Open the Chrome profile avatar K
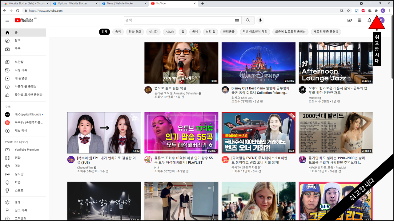The height and width of the screenshot is (221, 394). pos(383,10)
